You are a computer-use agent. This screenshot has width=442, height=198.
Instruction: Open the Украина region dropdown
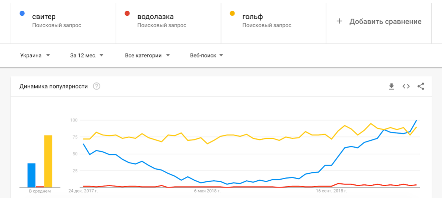point(35,56)
